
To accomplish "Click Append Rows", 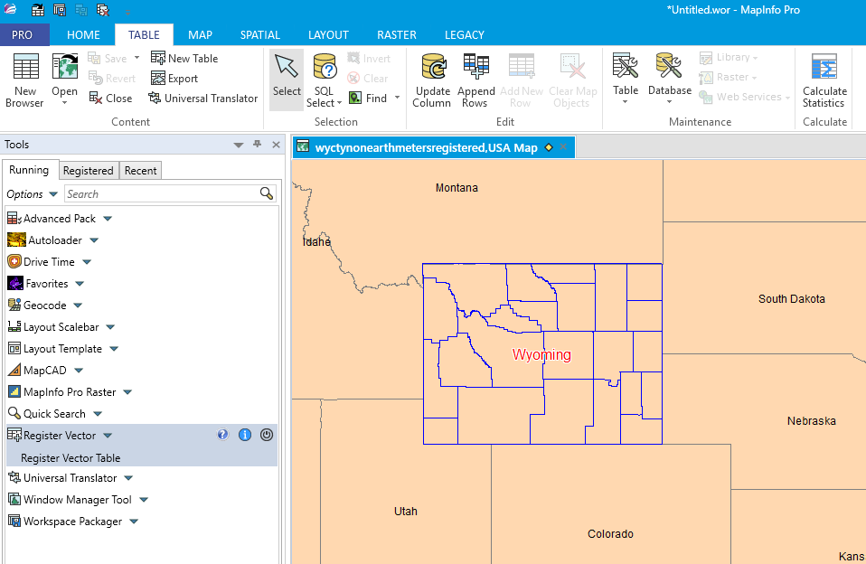I will [475, 80].
